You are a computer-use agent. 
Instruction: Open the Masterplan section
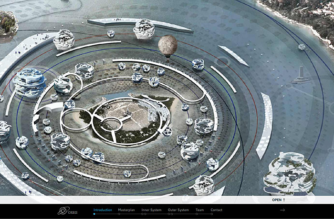tap(126, 210)
